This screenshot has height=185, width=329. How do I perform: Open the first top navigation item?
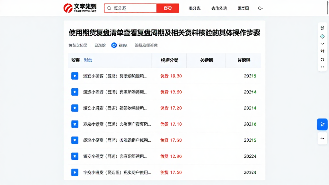pyautogui.click(x=194, y=8)
